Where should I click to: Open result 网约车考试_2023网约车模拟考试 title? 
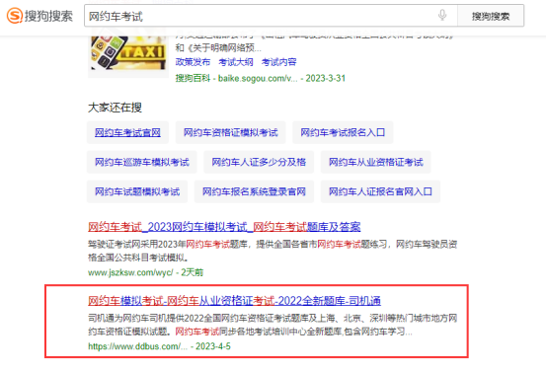(224, 227)
